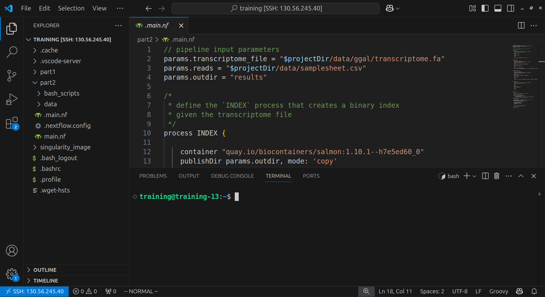Open the new terminal launch profile dropdown
This screenshot has height=297, width=545.
point(474,176)
